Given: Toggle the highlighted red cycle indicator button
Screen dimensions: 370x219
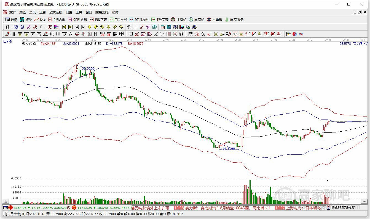Looking at the screenshot, I should pos(50,27).
